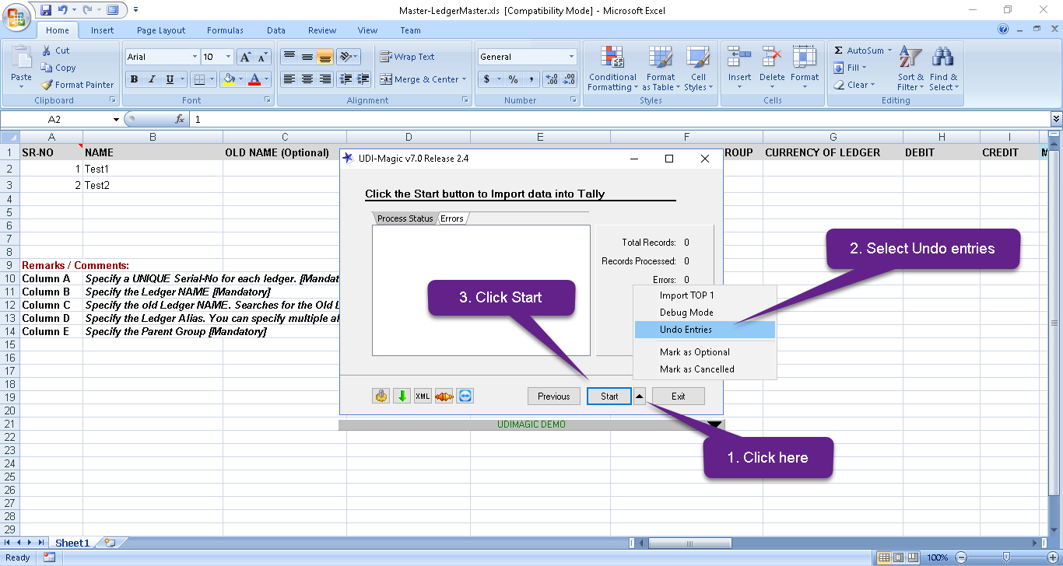Toggle Bottom Align highlighted button

tap(325, 57)
